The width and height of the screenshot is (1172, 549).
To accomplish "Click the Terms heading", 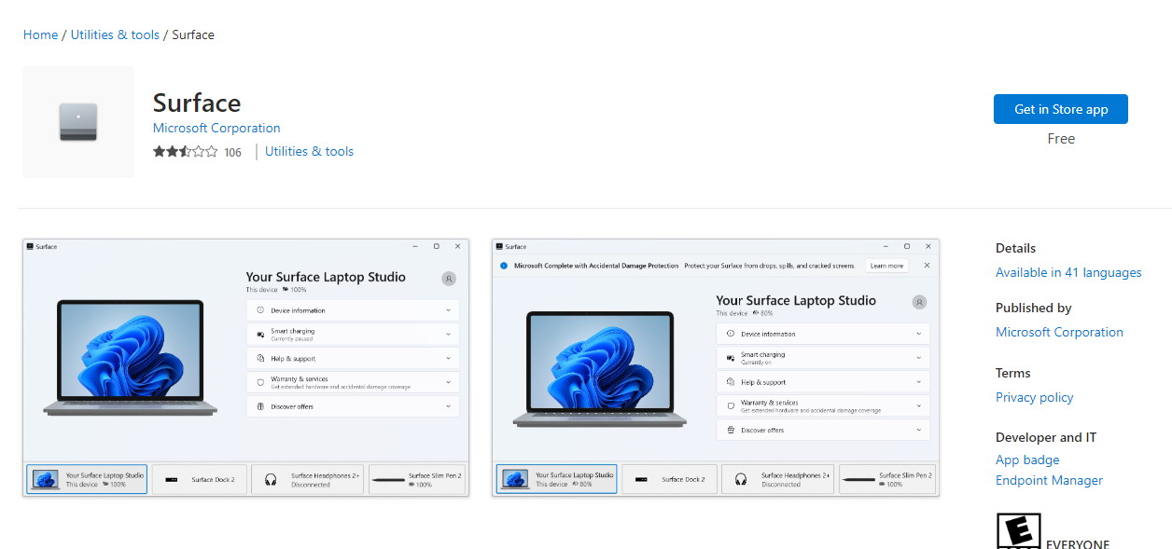I will coord(1012,373).
